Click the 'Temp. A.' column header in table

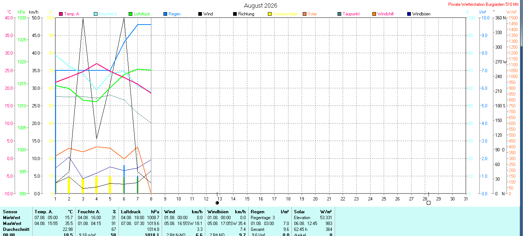(x=44, y=212)
